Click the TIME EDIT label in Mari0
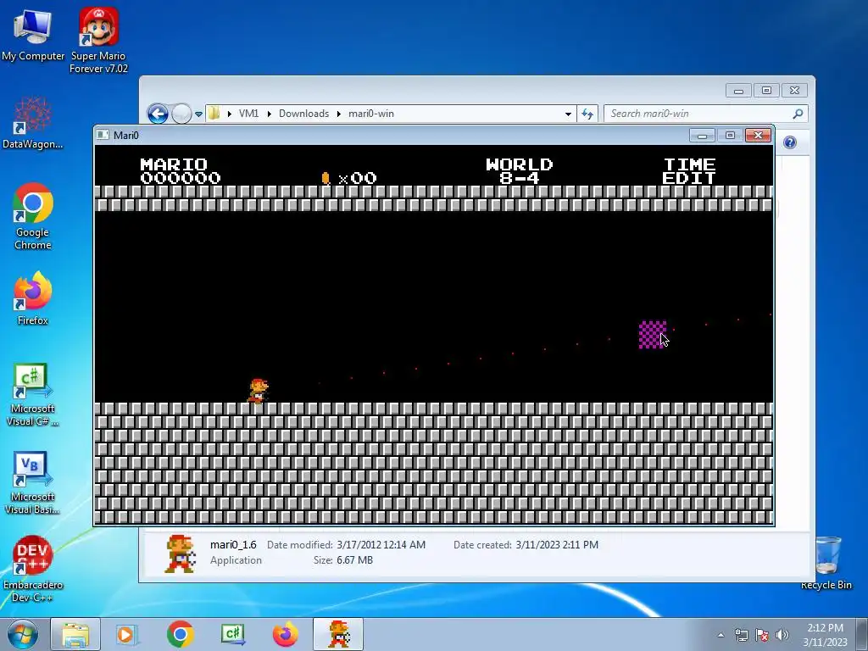Viewport: 868px width, 651px height. coord(689,171)
